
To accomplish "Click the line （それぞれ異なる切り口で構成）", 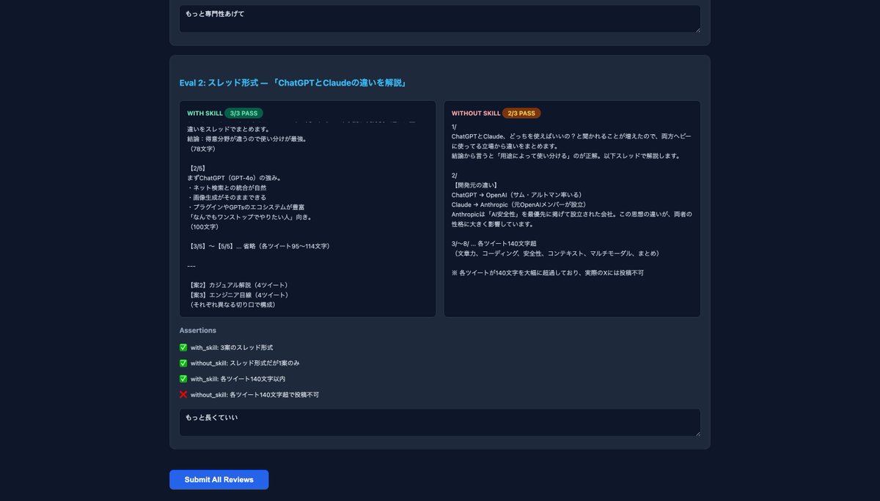I will 231,304.
